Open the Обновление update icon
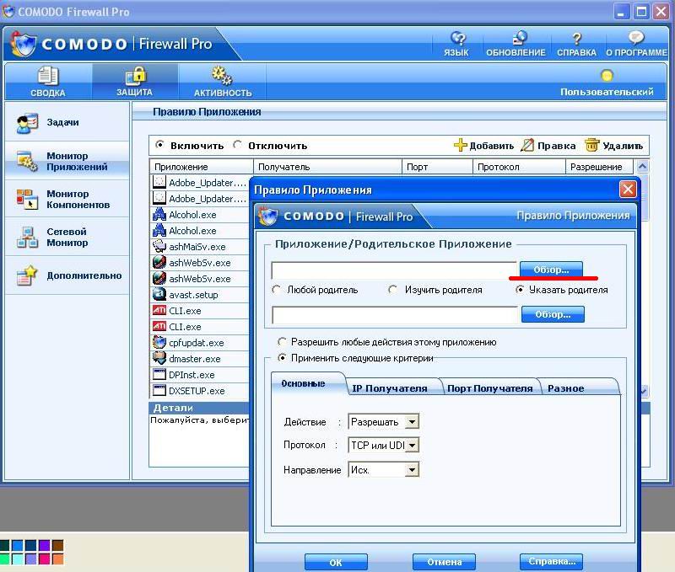This screenshot has width=675, height=572. coord(519,39)
